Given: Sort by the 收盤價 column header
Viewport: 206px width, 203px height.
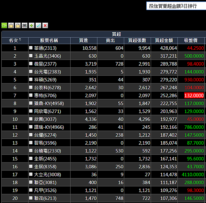Looking at the screenshot, I should click(191, 41).
